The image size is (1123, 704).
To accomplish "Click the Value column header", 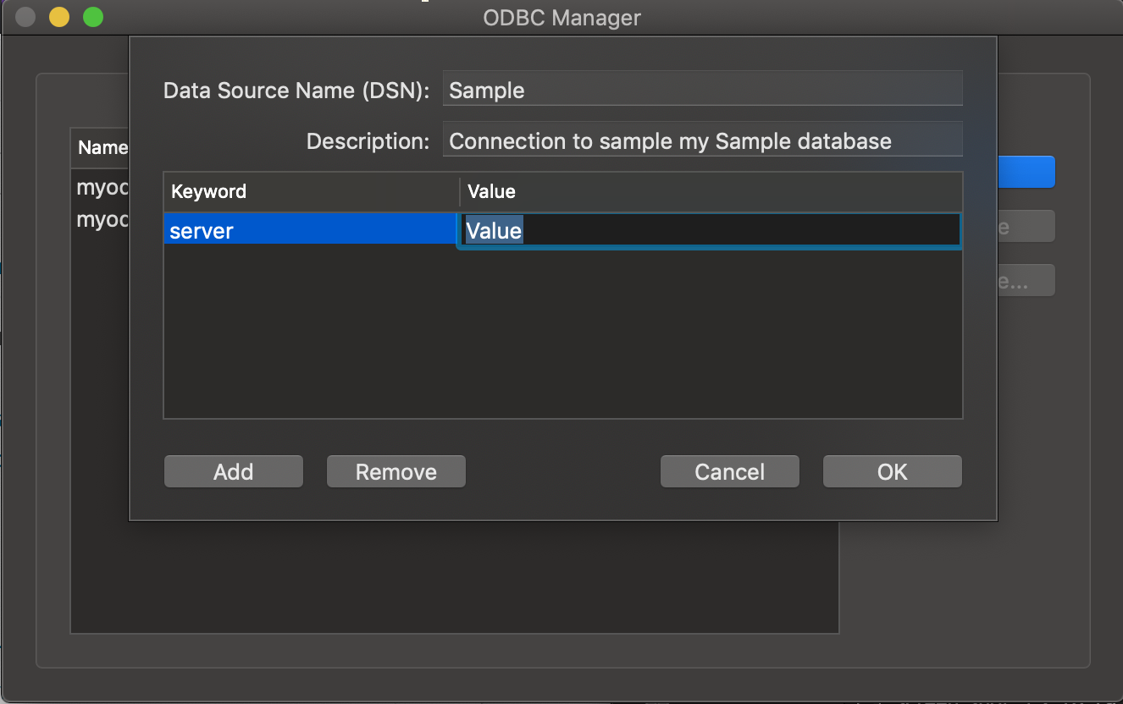I will tap(711, 191).
